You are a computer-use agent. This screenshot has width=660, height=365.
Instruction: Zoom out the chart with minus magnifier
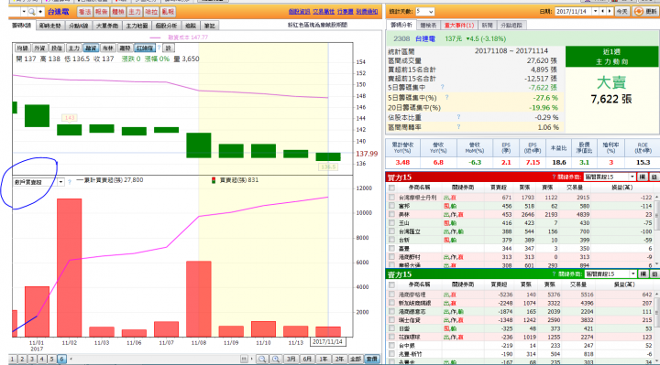click(262, 359)
